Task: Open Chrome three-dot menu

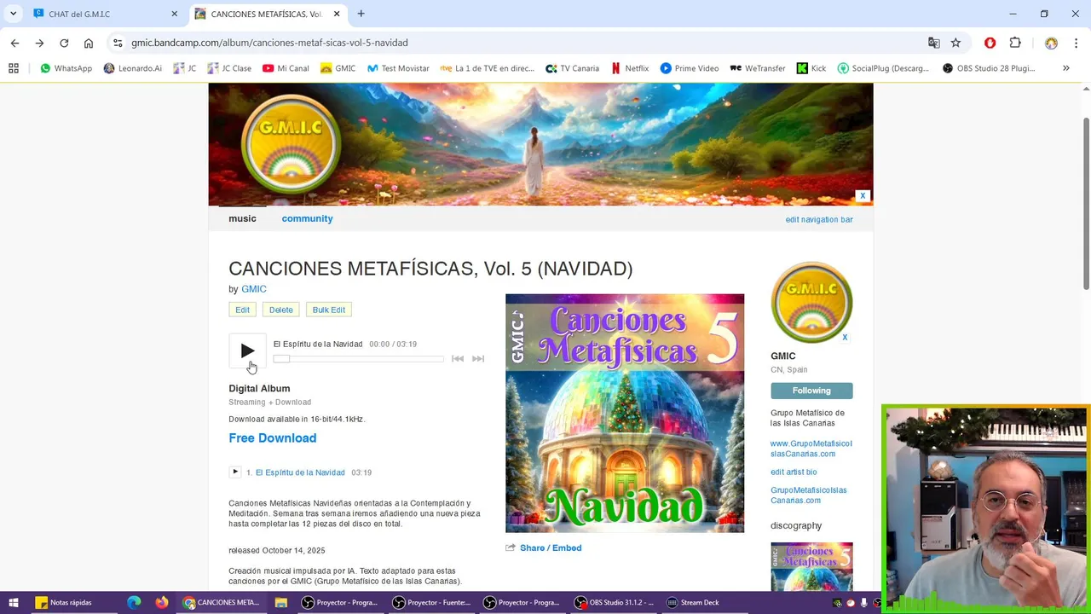Action: [1077, 43]
